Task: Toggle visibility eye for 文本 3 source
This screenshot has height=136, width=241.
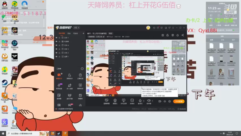Action: [x=56, y=49]
